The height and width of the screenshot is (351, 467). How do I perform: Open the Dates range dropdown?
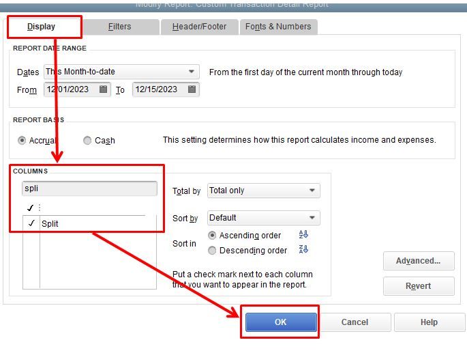click(x=121, y=72)
